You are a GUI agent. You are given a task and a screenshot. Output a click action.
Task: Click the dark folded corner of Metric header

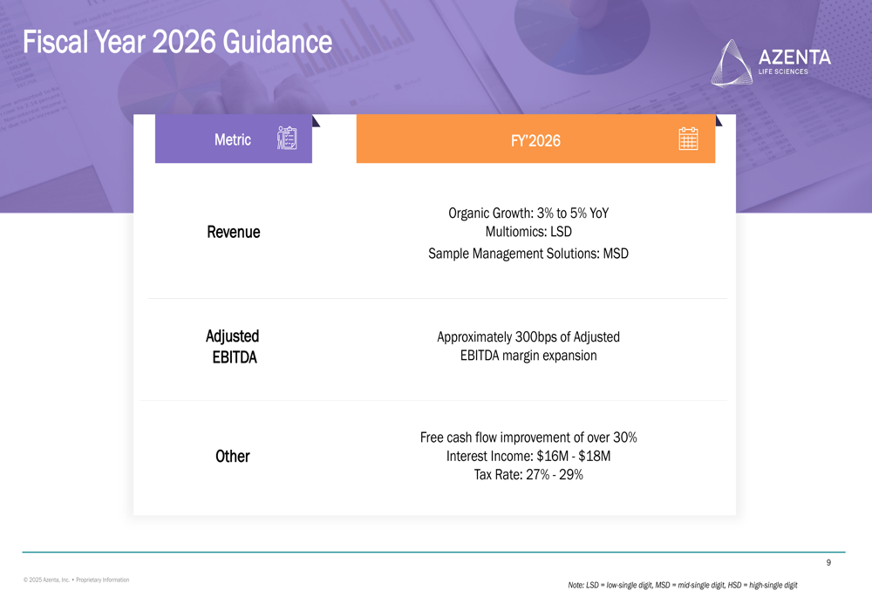click(x=316, y=121)
